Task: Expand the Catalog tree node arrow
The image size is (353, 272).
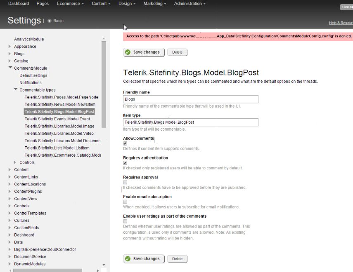Action: point(9,61)
